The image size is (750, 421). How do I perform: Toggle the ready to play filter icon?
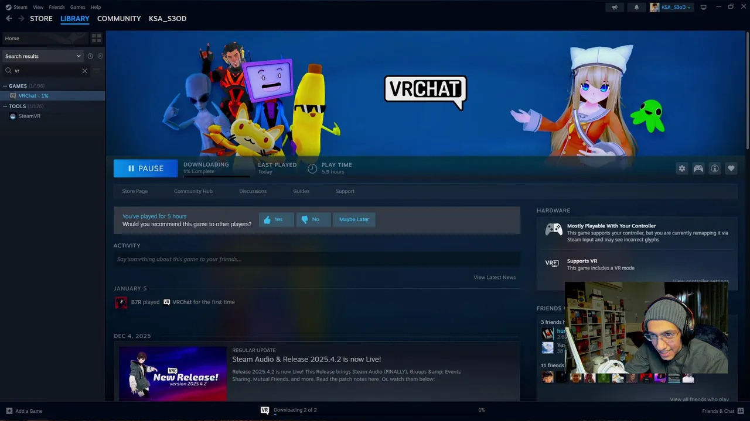pos(100,56)
